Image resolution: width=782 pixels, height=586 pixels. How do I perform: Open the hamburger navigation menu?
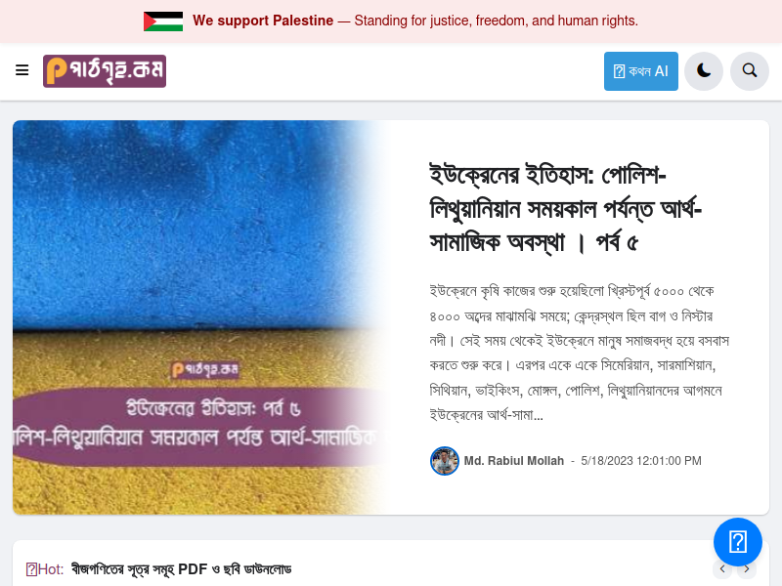(22, 70)
